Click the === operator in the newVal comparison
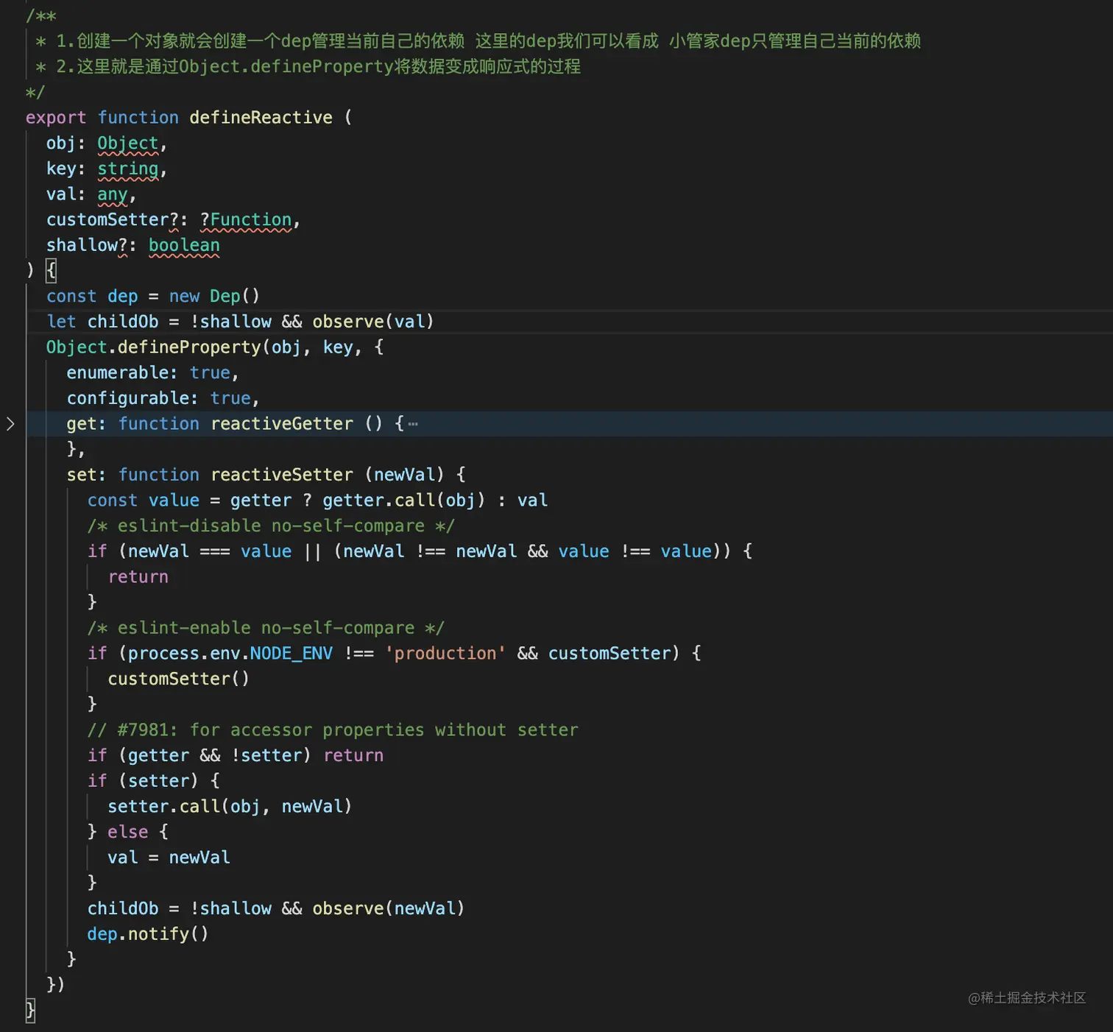This screenshot has height=1032, width=1113. coord(215,551)
